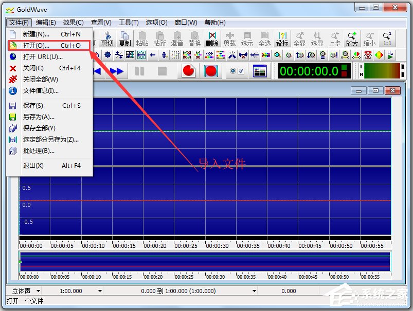Click the Zoom In (放大) button

click(x=352, y=38)
